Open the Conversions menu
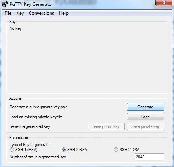The image size is (174, 167). (x=41, y=13)
